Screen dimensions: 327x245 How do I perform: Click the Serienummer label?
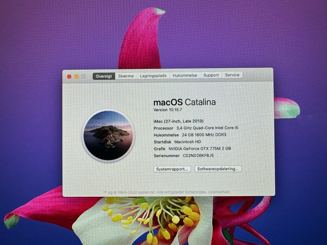point(167,156)
